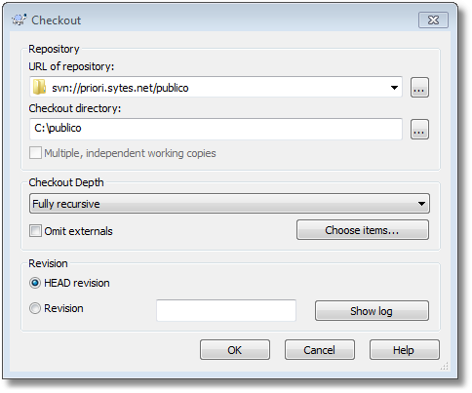Click the Checkout Depth dropdown arrow
This screenshot has width=472, height=393.
(x=421, y=204)
